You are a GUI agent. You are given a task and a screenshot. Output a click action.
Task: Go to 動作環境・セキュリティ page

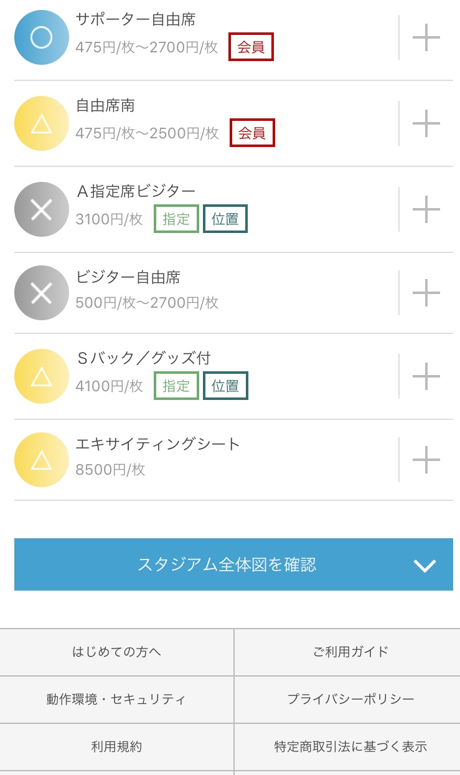click(116, 699)
